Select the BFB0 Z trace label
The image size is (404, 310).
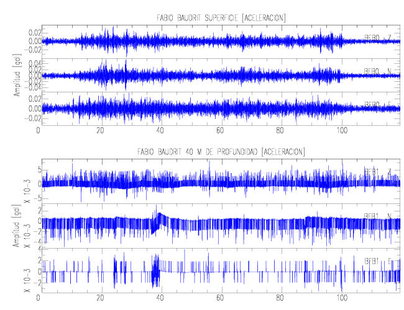tap(377, 38)
